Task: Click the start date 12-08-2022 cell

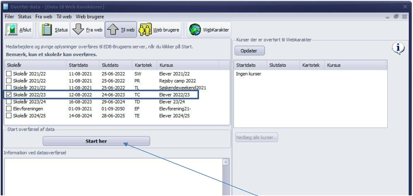Action: [x=81, y=95]
